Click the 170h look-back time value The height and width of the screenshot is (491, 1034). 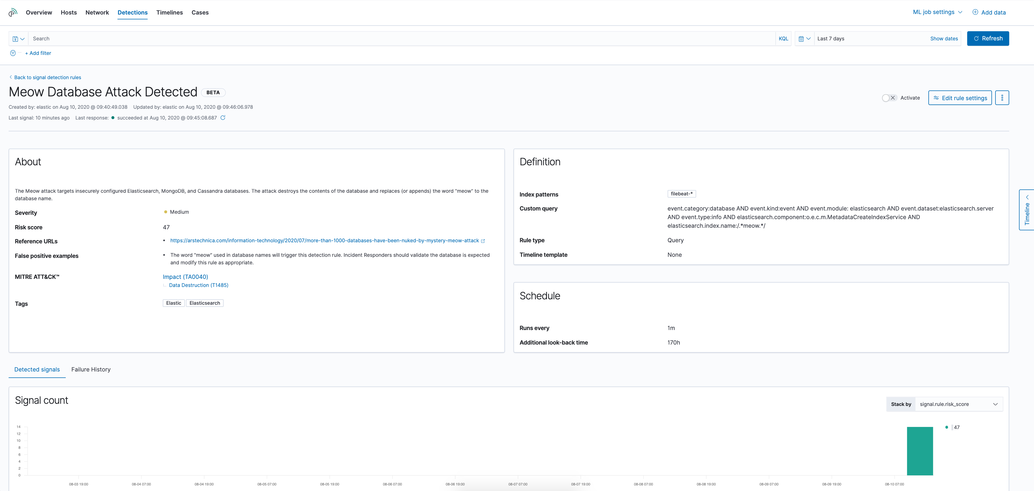click(674, 343)
